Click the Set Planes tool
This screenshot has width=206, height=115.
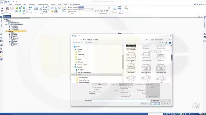click(7, 10)
